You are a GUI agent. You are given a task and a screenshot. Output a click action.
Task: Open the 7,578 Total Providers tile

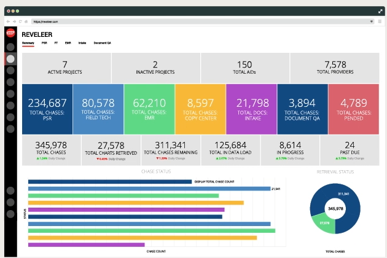point(335,68)
